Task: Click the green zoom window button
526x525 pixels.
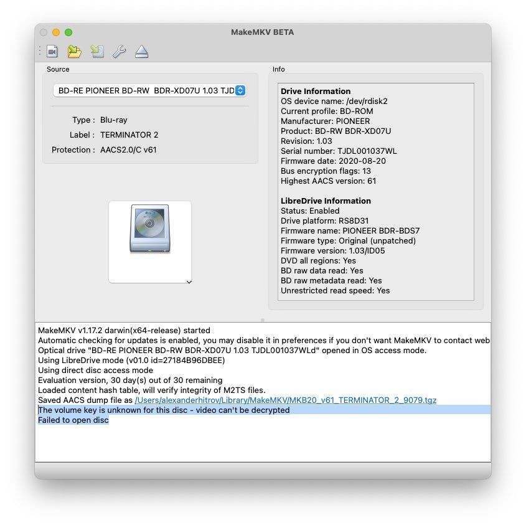Action: tap(68, 32)
